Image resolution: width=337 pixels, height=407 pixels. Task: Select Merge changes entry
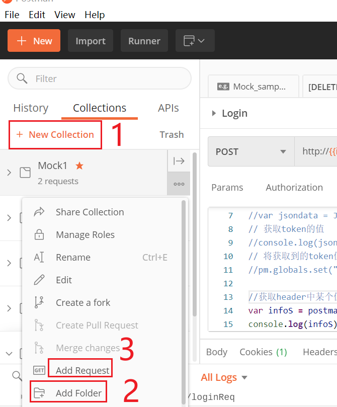(88, 348)
